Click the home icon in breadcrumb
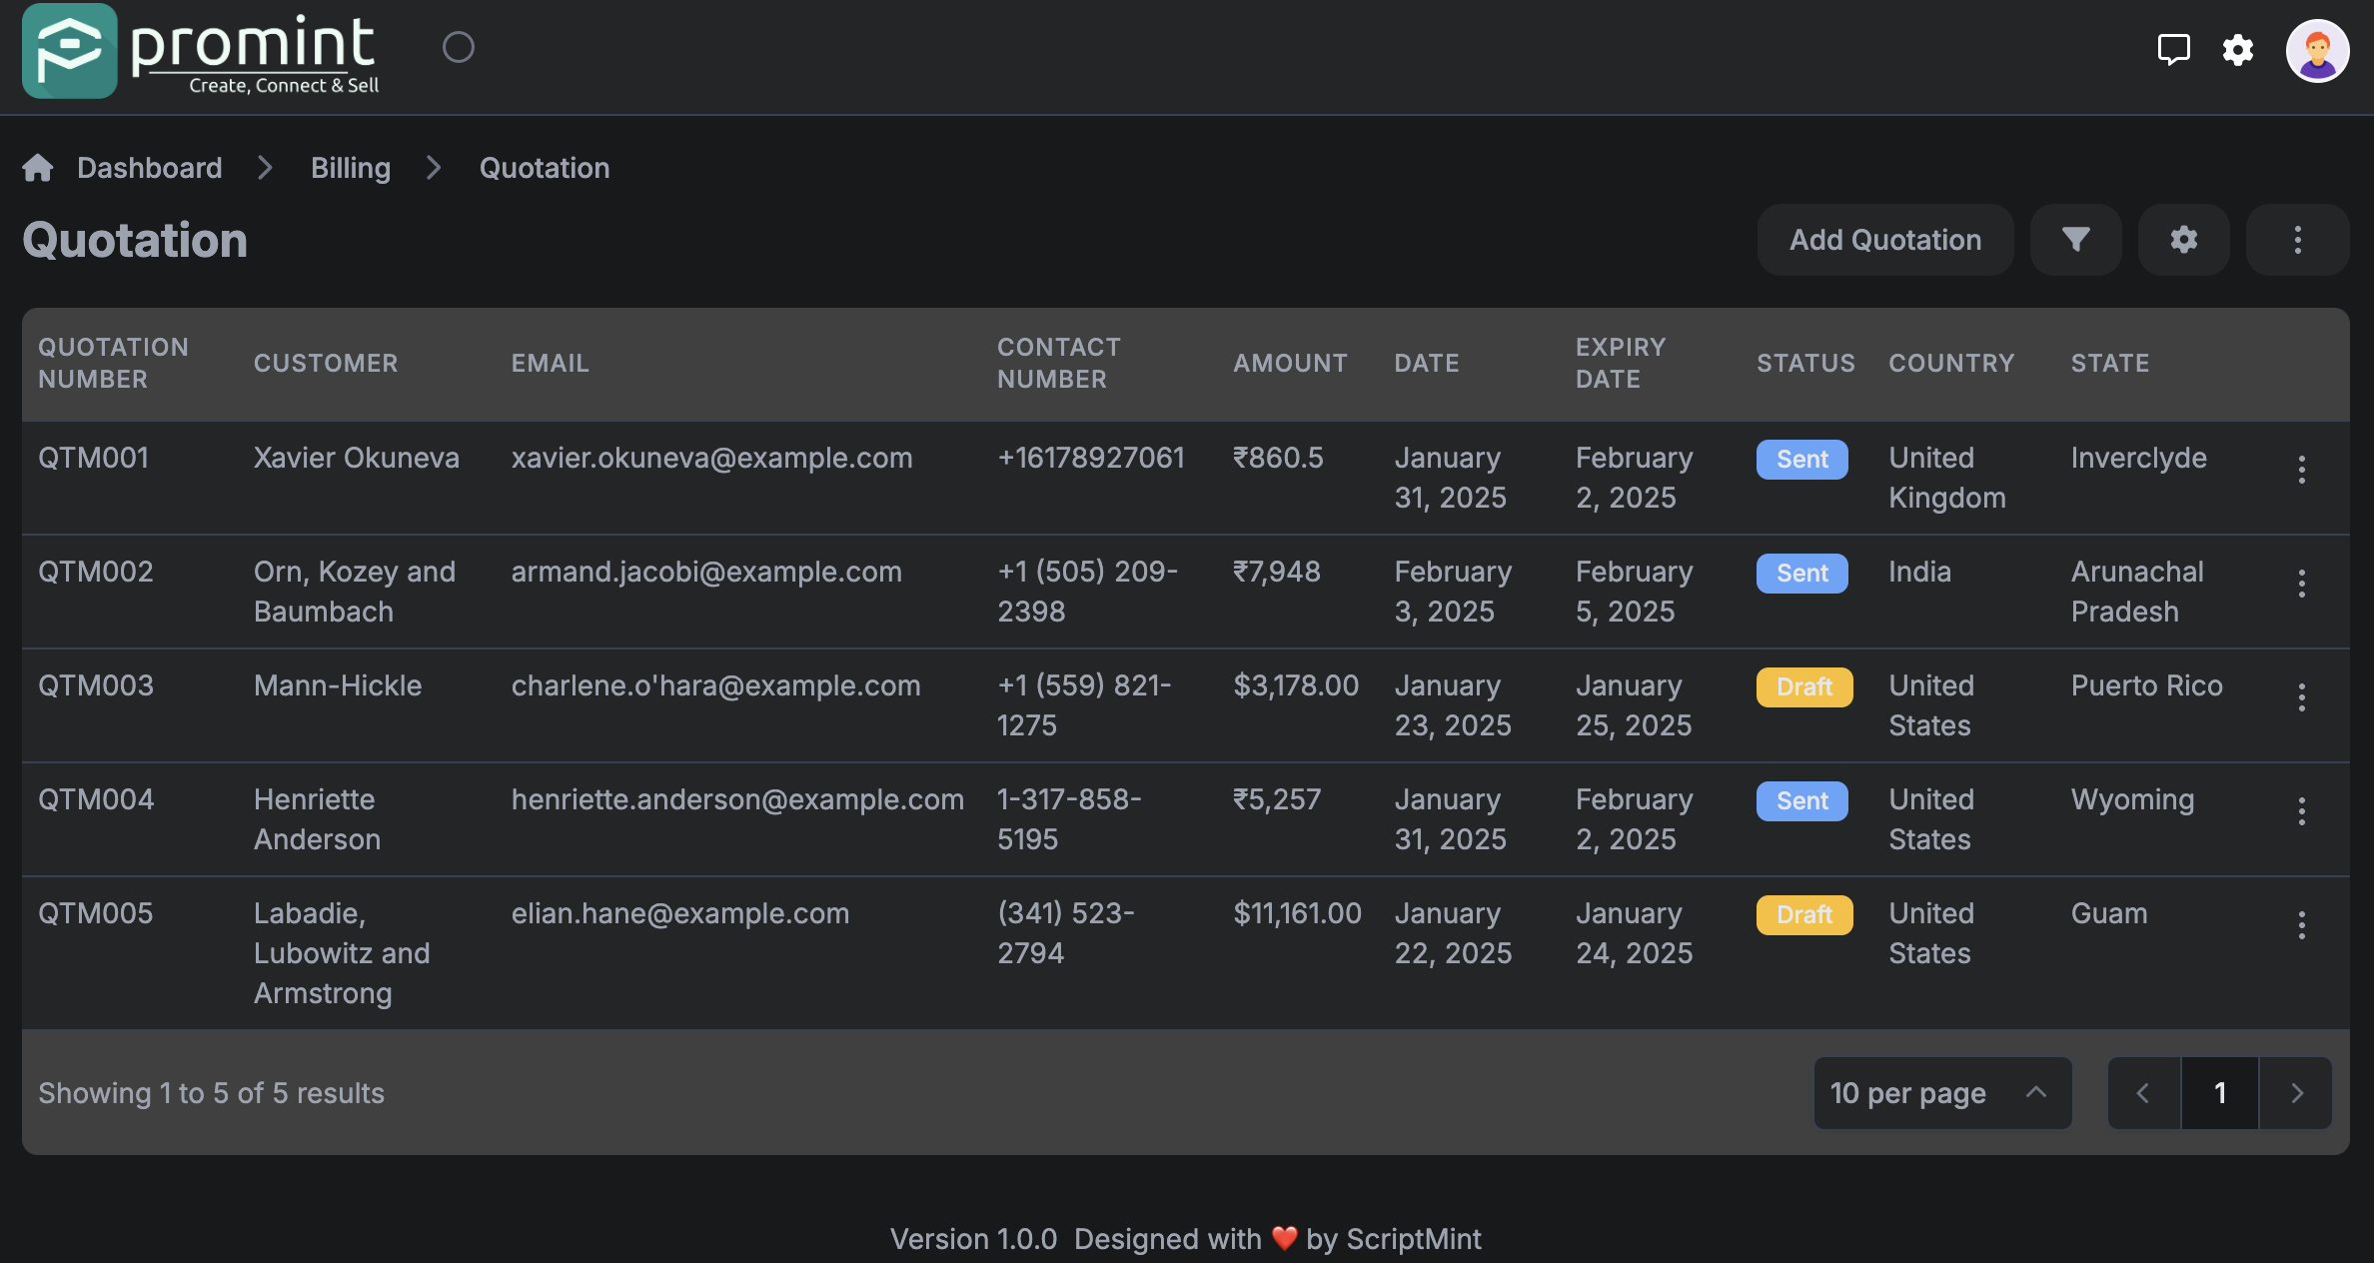This screenshot has height=1263, width=2374. click(38, 168)
